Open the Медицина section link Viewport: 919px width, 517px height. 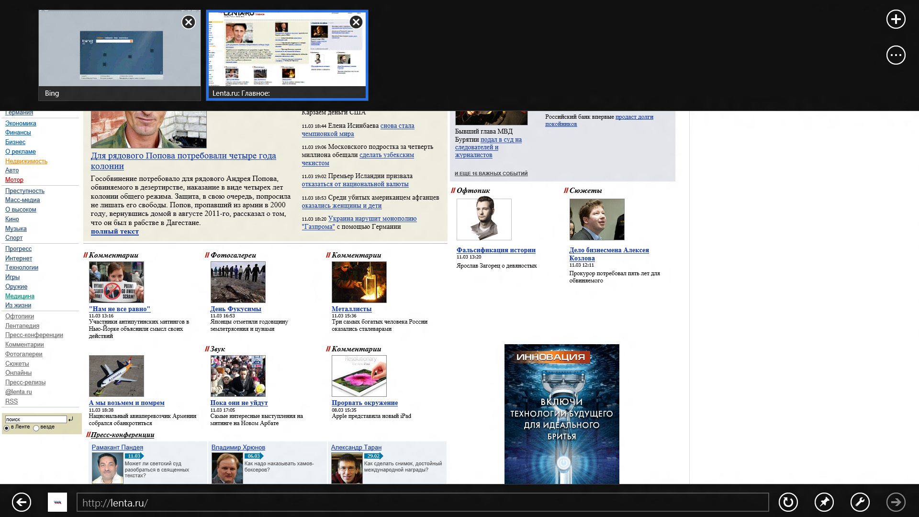[20, 296]
